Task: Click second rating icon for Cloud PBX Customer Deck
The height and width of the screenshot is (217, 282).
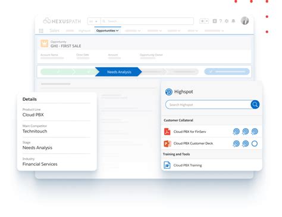Action: (246, 144)
